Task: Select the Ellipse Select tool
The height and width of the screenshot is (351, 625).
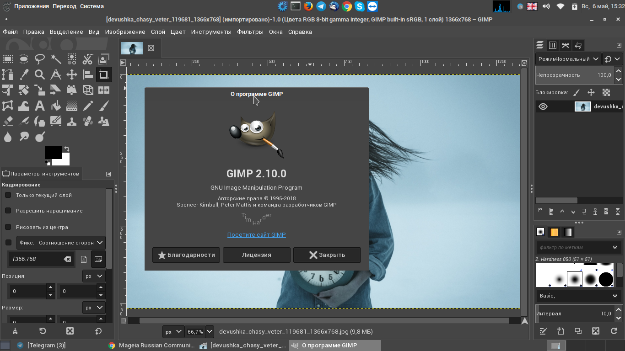Action: [24, 59]
